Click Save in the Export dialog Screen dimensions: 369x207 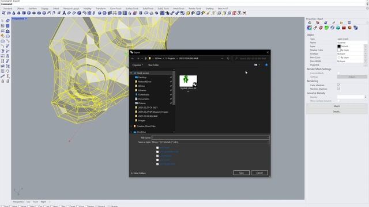(242, 172)
